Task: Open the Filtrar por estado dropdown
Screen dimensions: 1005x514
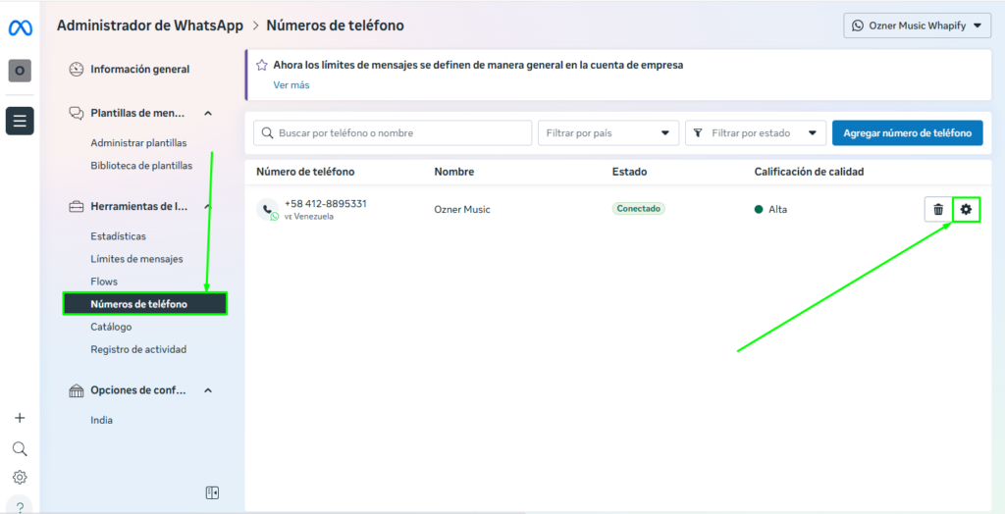Action: click(x=756, y=133)
